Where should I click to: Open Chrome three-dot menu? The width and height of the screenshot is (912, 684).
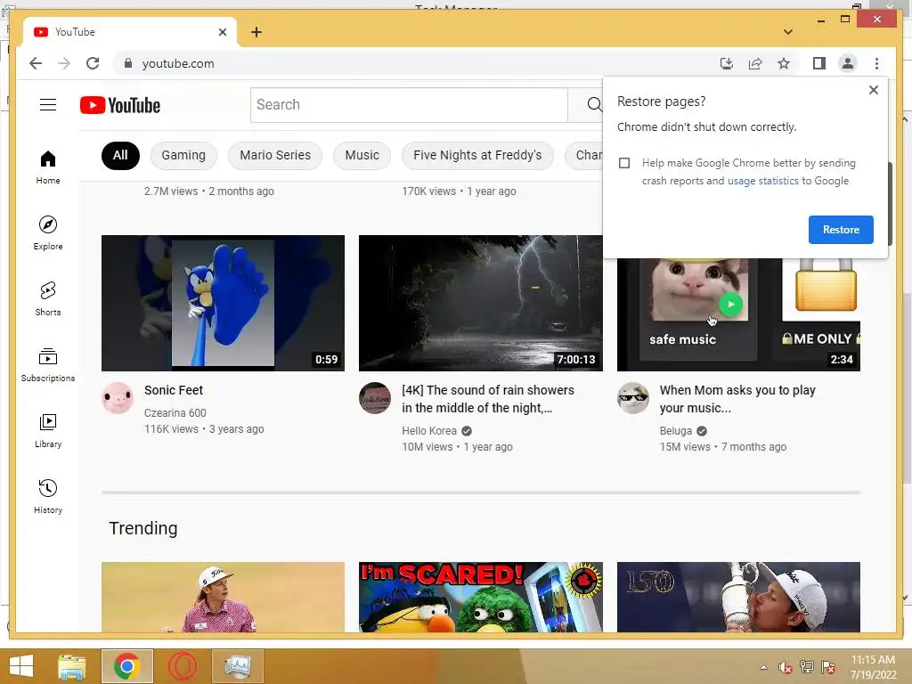click(876, 63)
